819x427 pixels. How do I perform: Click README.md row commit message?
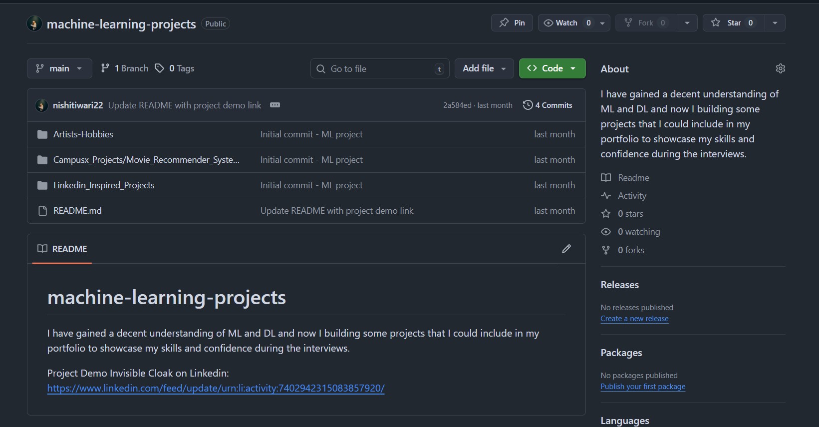coord(337,211)
